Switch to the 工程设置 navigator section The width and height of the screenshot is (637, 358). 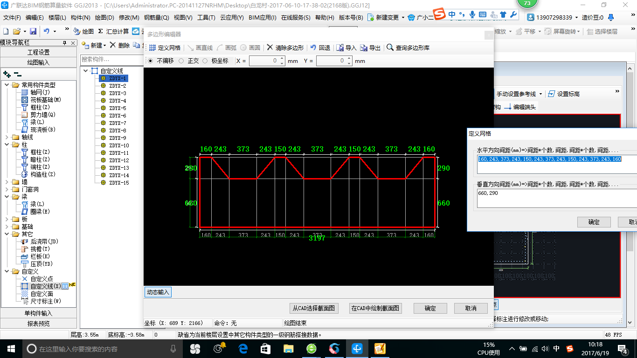38,52
